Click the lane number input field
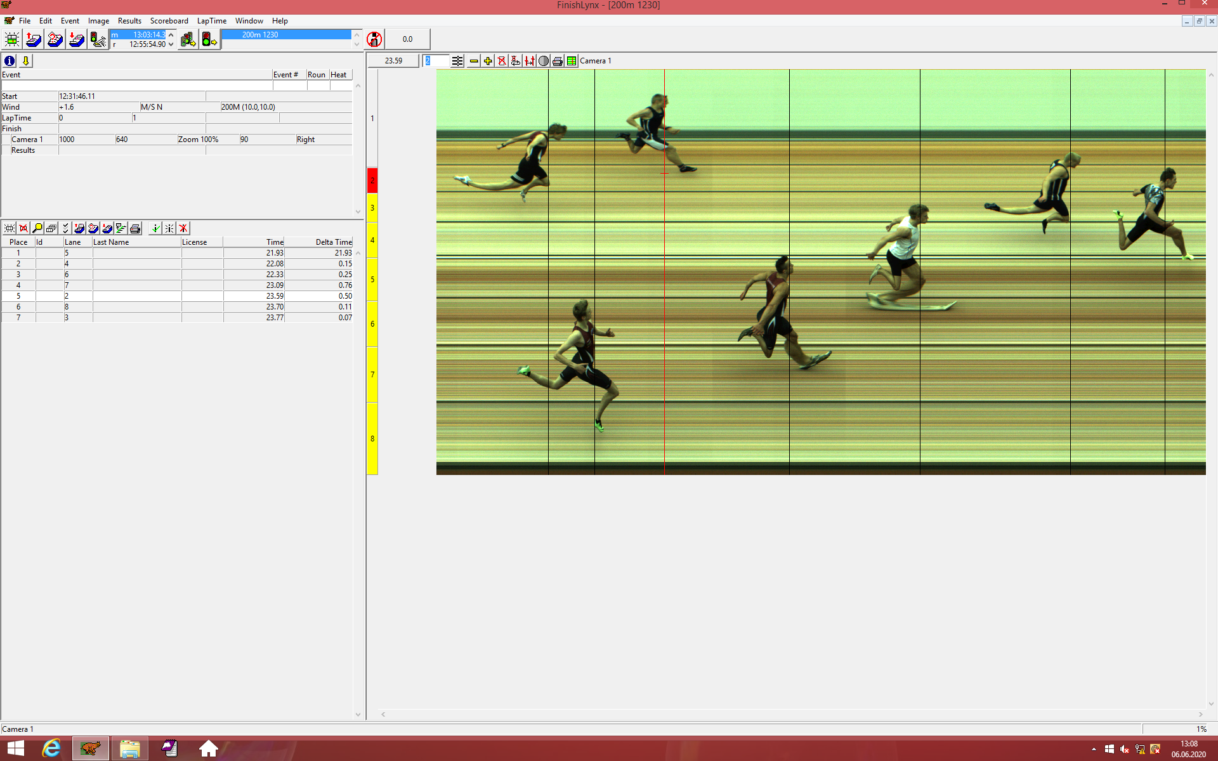1218x761 pixels. (436, 61)
